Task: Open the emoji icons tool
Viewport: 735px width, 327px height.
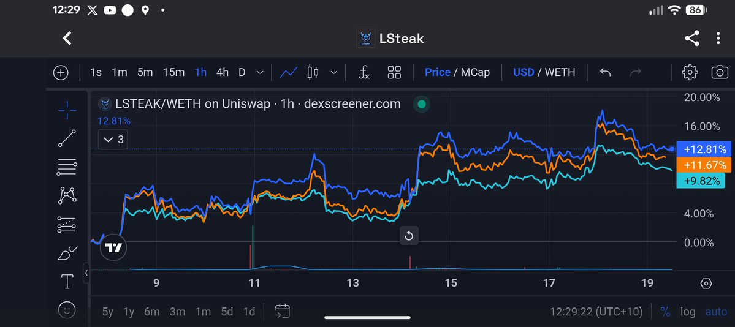Action: pyautogui.click(x=67, y=310)
